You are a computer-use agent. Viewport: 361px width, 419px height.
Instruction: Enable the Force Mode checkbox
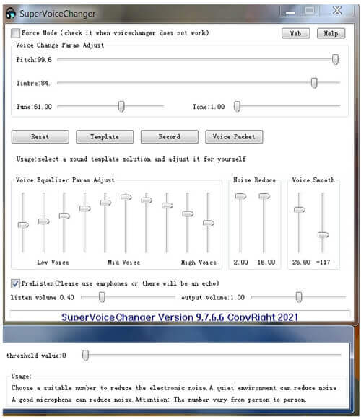[x=15, y=33]
